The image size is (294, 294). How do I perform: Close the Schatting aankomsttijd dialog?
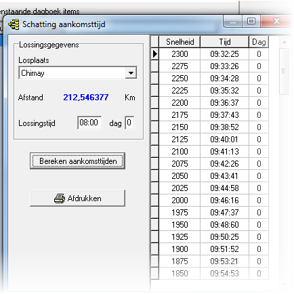[276, 21]
